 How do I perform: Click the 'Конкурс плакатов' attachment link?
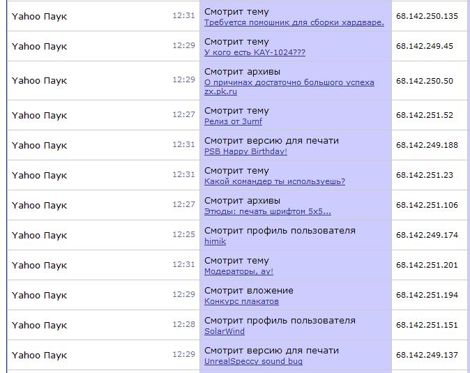(x=241, y=301)
